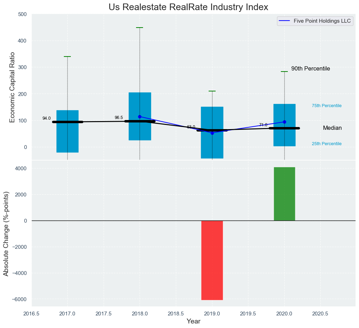This screenshot has height=328, width=359.
Task: Click the 96.5 median value label
Action: pos(119,118)
